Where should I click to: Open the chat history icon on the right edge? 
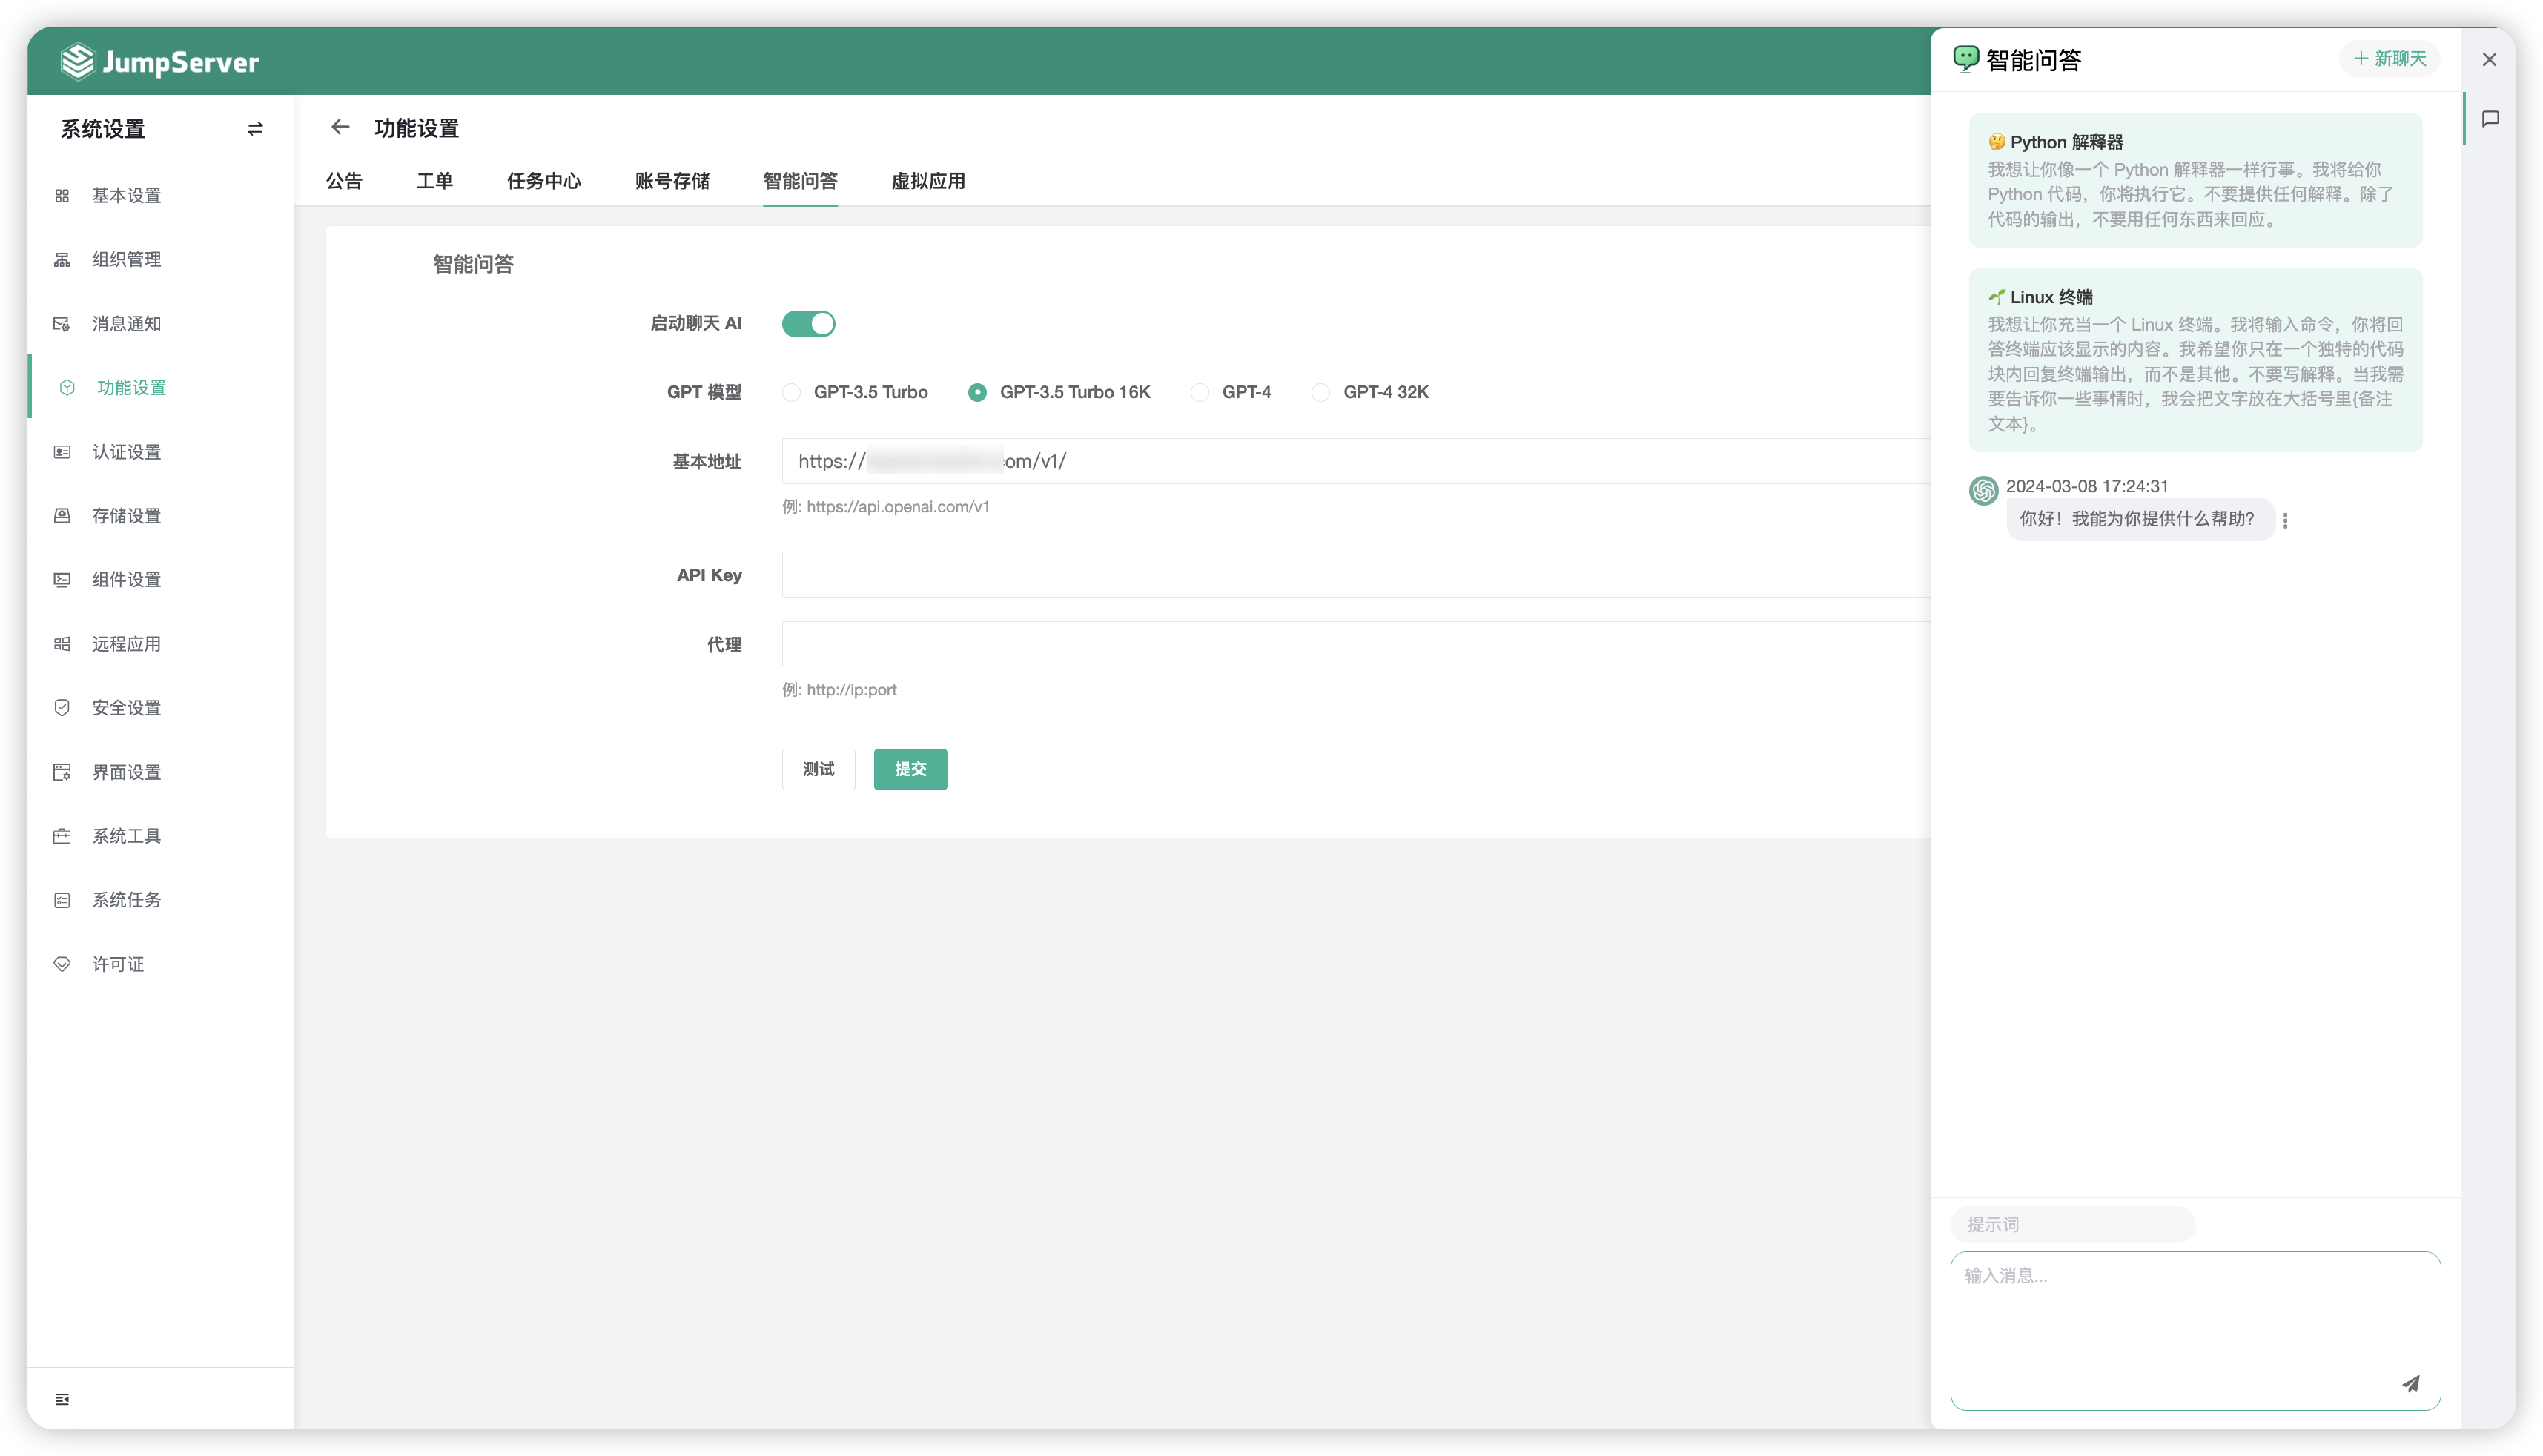point(2490,119)
